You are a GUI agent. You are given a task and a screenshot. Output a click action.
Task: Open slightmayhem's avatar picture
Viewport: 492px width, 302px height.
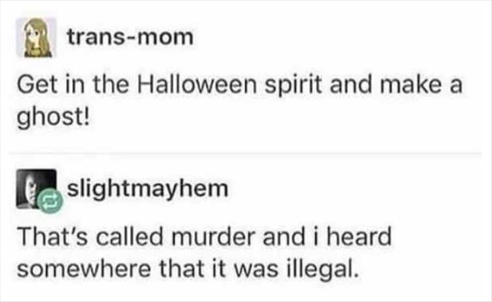click(x=36, y=188)
